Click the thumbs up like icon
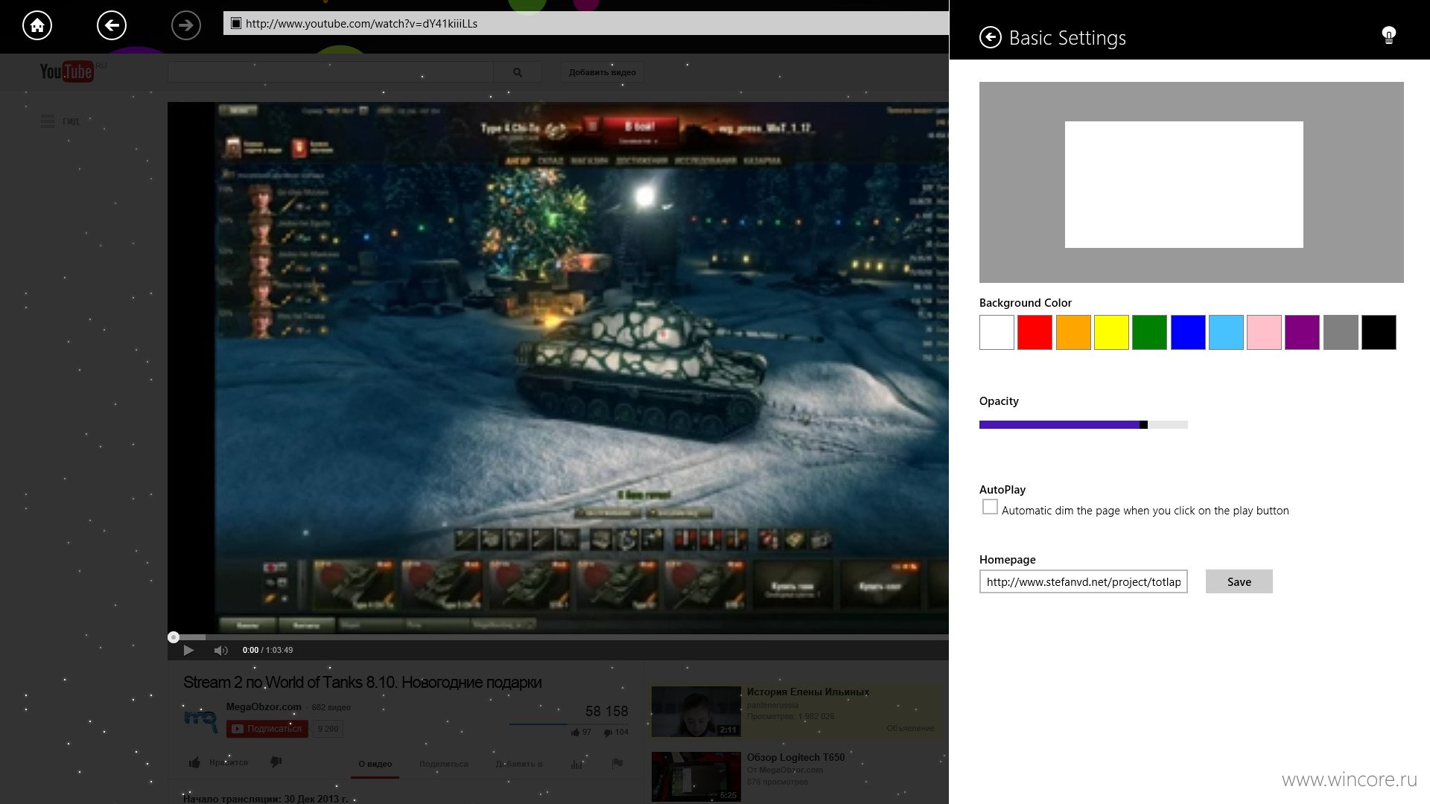The width and height of the screenshot is (1430, 804). 194,762
